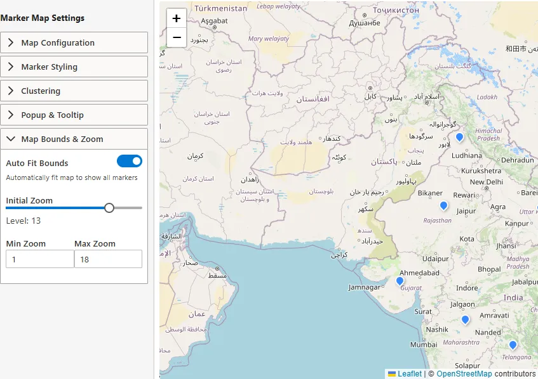Collapse the Map Bounds & Zoom section
The image size is (538, 379).
click(x=74, y=139)
